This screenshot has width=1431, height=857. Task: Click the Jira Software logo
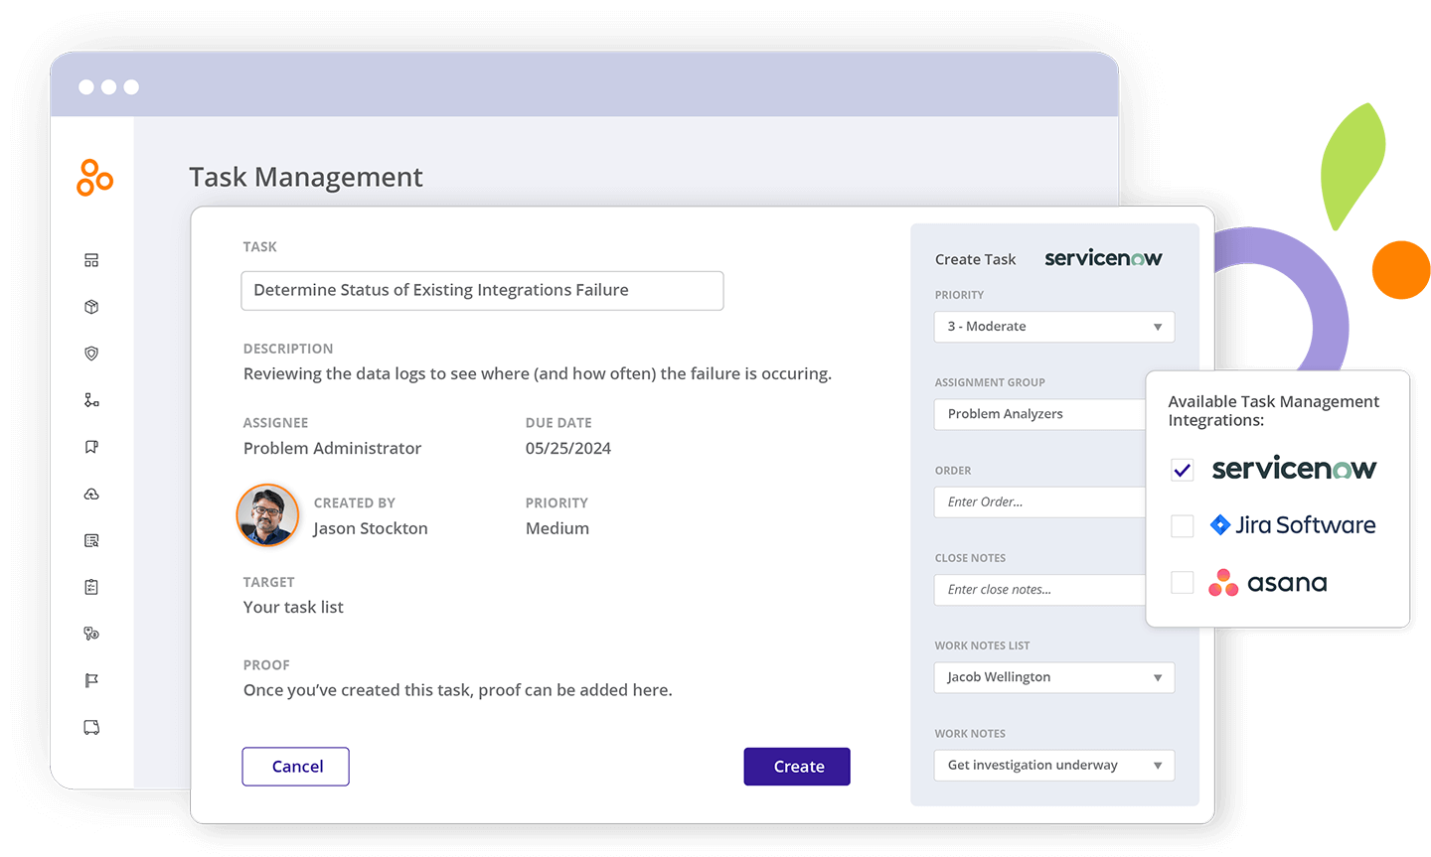coord(1293,525)
